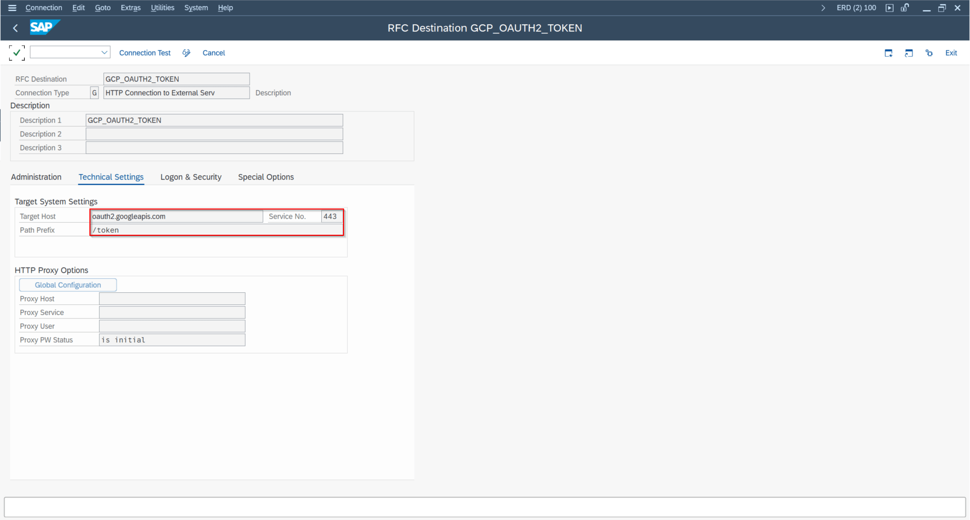
Task: Click the Cancel button
Action: tap(214, 53)
